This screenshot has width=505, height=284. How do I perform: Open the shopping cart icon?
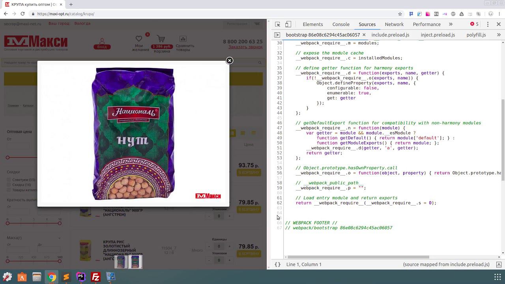tap(161, 39)
